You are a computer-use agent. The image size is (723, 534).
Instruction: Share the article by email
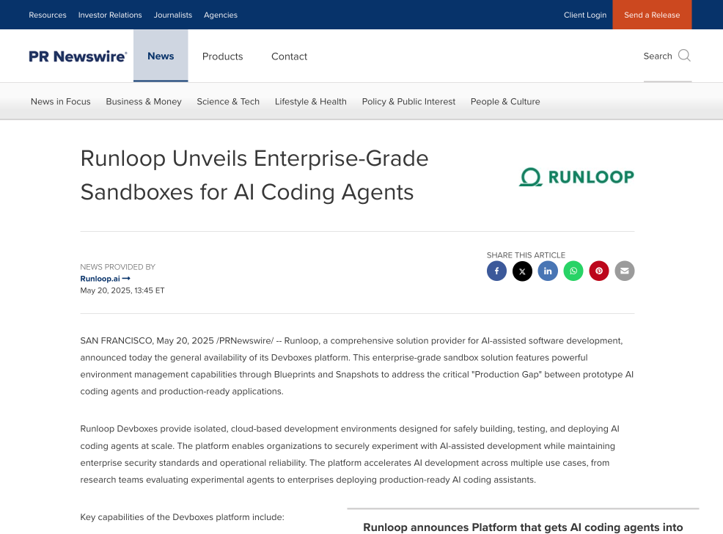point(625,271)
